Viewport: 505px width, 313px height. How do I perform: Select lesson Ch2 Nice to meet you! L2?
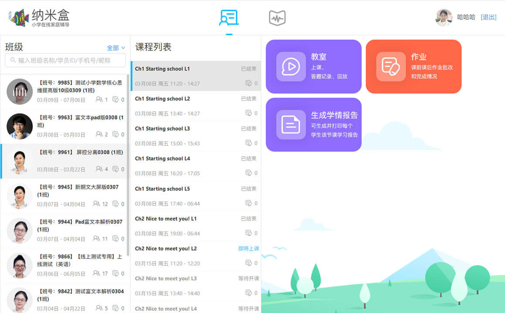[166, 249]
